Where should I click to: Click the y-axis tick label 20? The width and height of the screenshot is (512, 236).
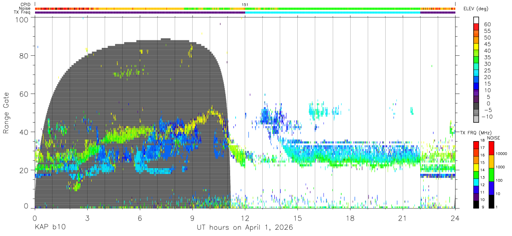pyautogui.click(x=25, y=170)
